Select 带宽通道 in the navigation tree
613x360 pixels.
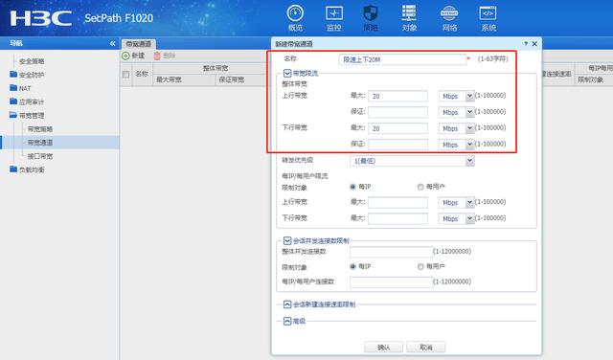pyautogui.click(x=40, y=143)
